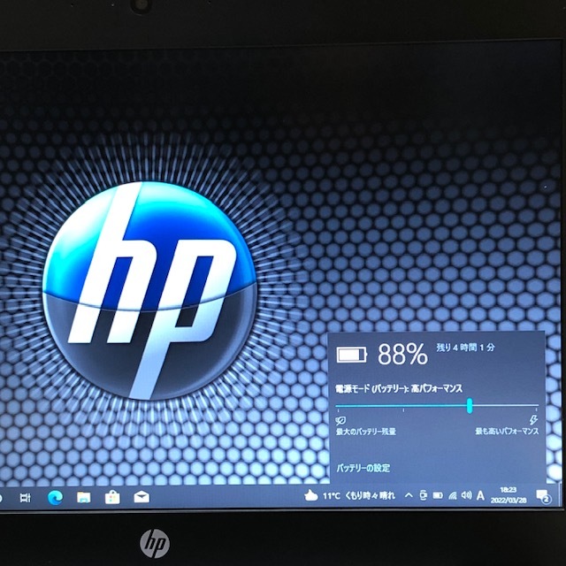This screenshot has width=566, height=566.
Task: Click the 88% battery percentage text
Action: click(x=402, y=354)
